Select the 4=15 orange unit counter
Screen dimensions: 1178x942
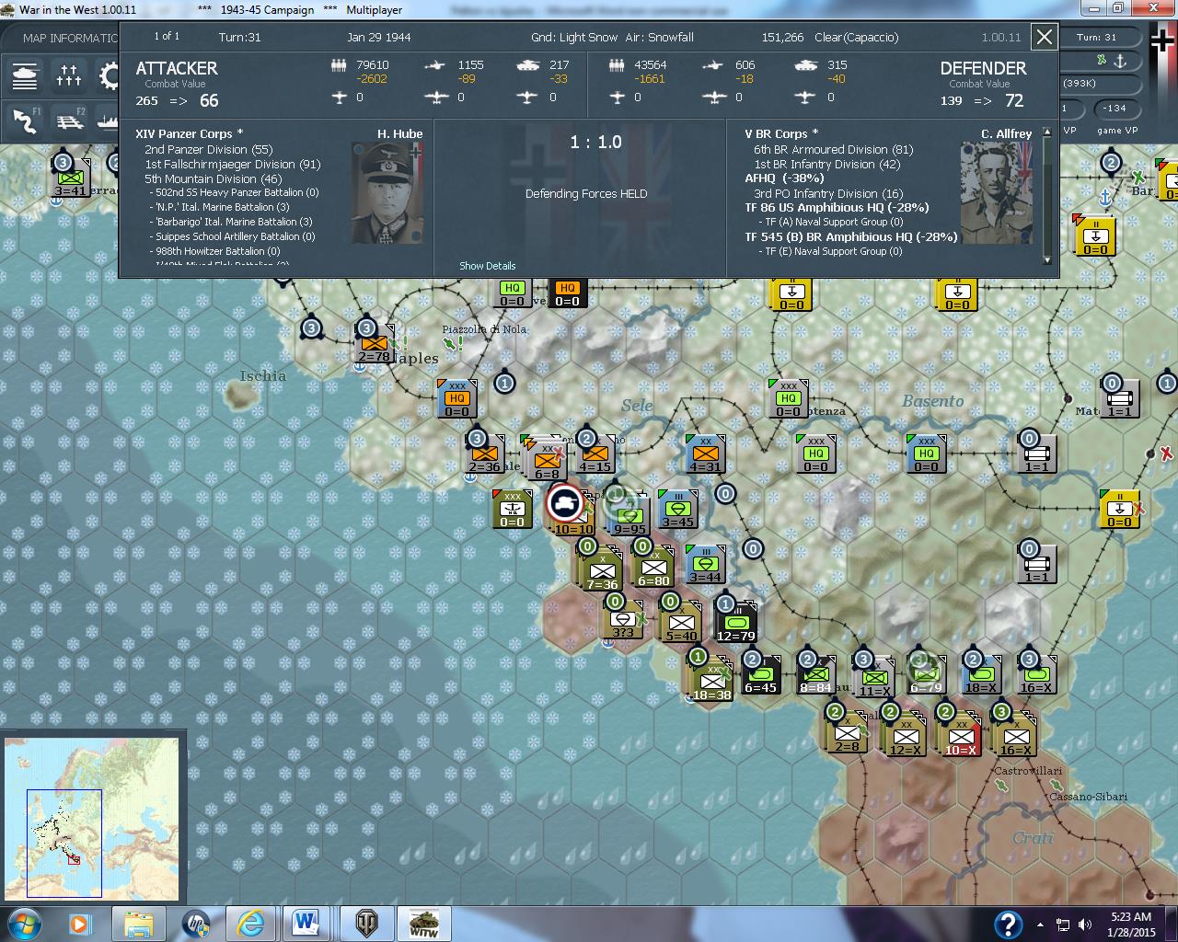tap(595, 454)
